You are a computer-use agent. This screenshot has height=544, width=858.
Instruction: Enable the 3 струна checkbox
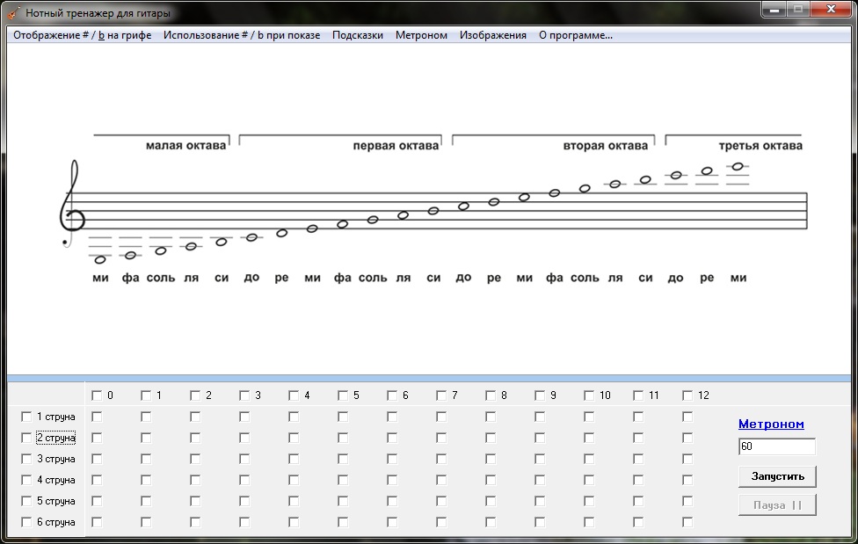[x=25, y=459]
